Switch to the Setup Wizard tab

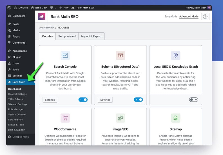[x=67, y=36]
